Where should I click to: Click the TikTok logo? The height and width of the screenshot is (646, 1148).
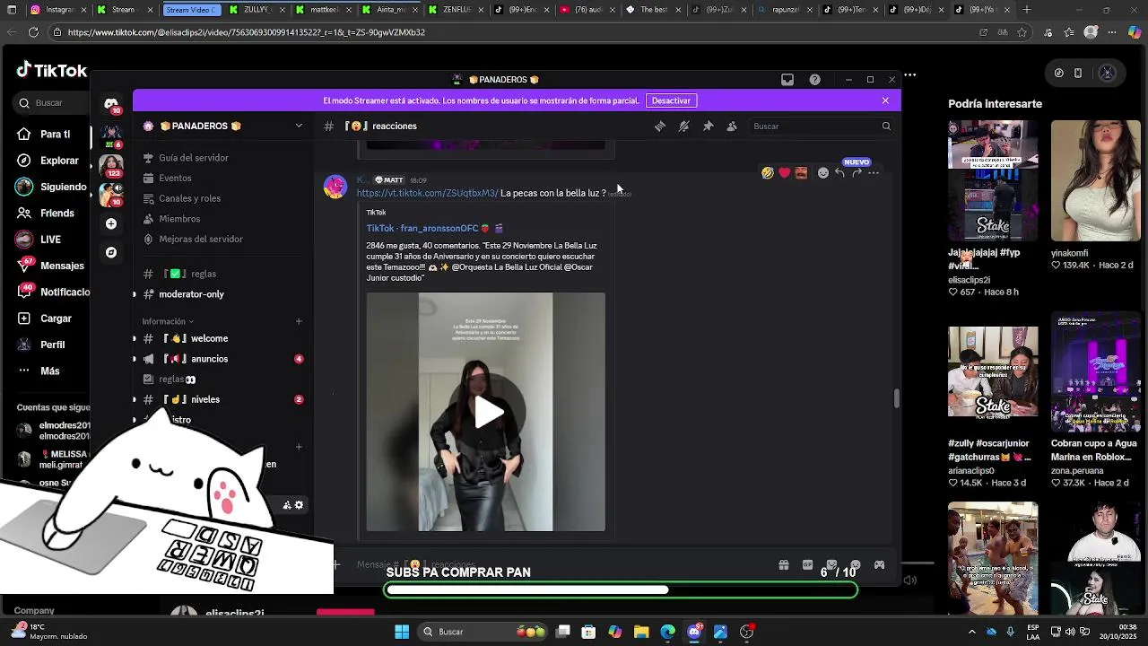click(51, 70)
